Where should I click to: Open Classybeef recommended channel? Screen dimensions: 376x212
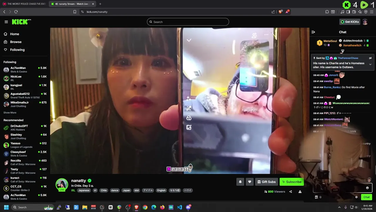25,154
